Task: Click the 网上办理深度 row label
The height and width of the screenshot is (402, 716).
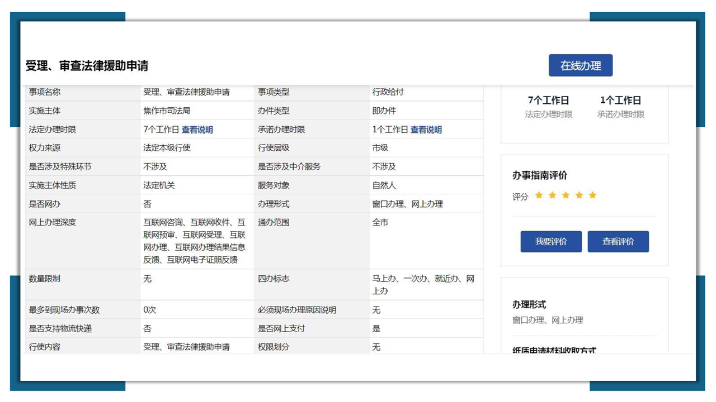Action: pyautogui.click(x=53, y=222)
